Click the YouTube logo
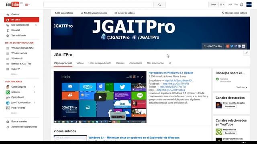 pos(12,4)
